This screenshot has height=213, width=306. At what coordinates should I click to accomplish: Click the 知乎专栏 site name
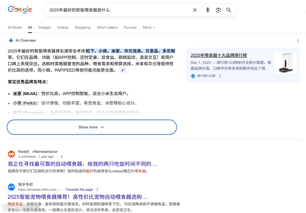pos(25,184)
